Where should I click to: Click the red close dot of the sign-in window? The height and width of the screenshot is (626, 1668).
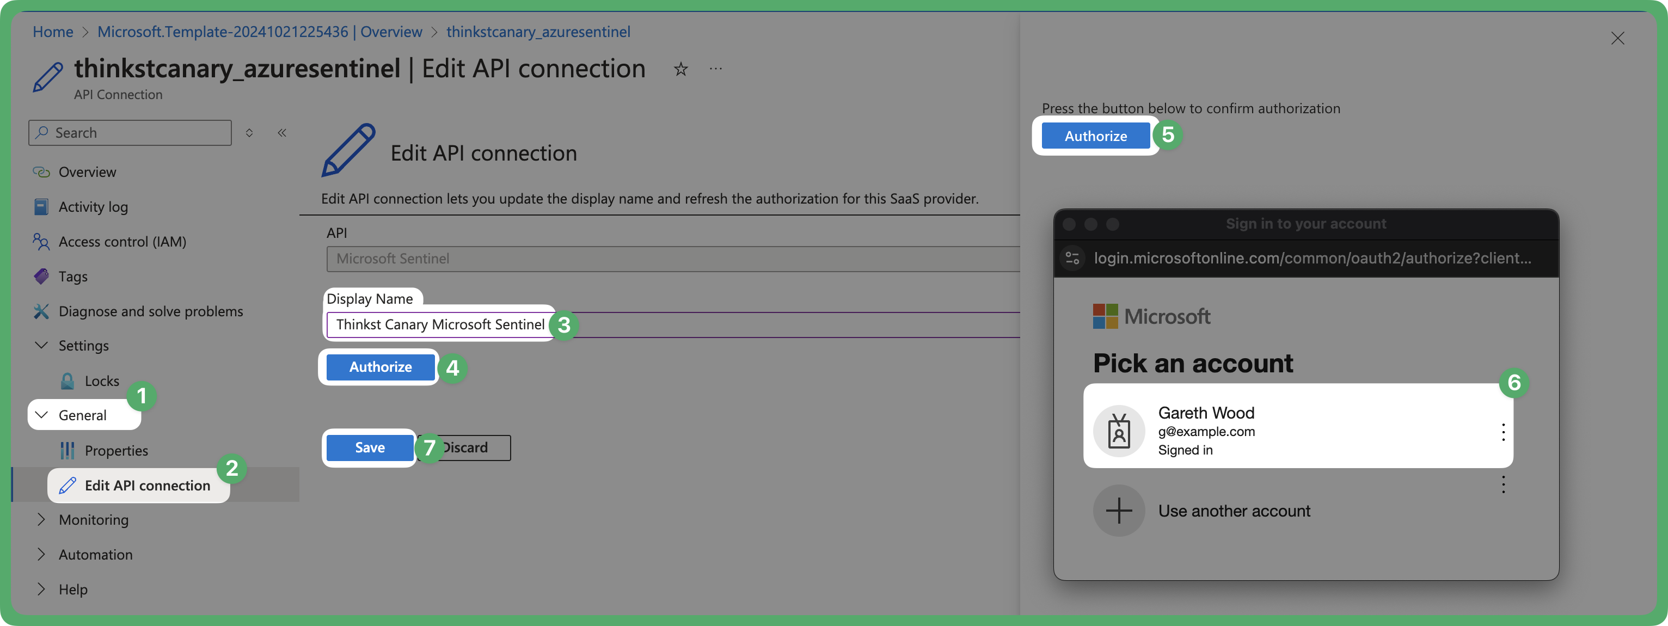(1069, 224)
